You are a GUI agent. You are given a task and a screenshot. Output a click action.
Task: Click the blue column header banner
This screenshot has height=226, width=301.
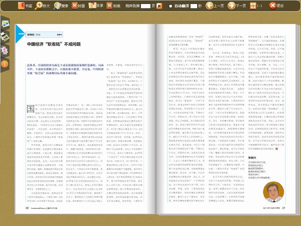(x=44, y=35)
